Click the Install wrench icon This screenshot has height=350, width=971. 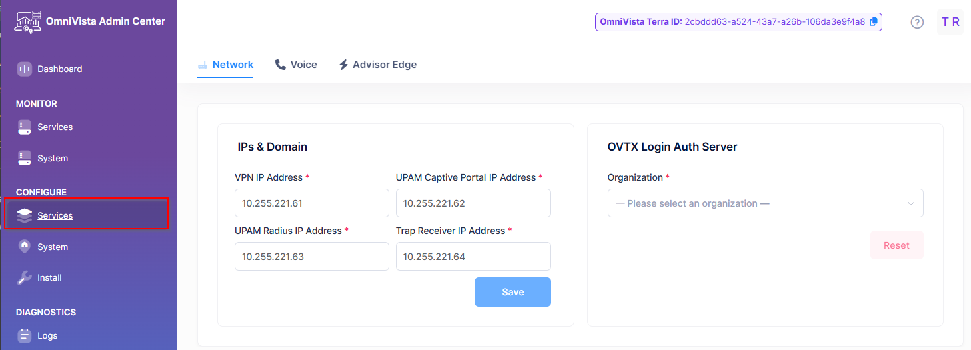point(25,277)
